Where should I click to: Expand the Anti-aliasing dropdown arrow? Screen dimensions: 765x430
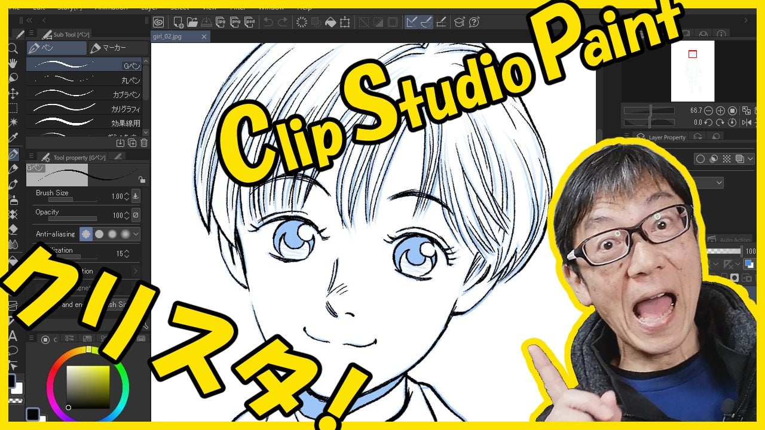point(136,234)
